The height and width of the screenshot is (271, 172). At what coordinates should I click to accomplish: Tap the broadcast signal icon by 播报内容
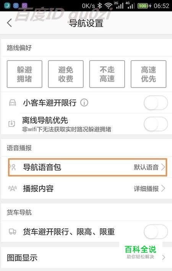click(x=13, y=188)
